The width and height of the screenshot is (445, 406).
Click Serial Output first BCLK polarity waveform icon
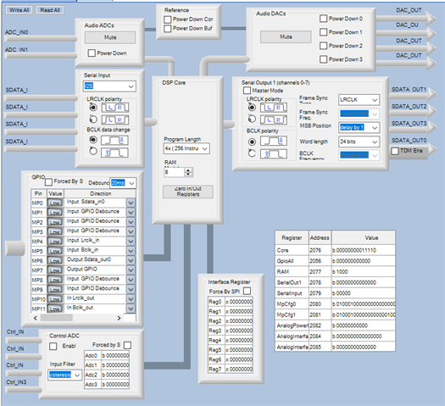point(274,141)
